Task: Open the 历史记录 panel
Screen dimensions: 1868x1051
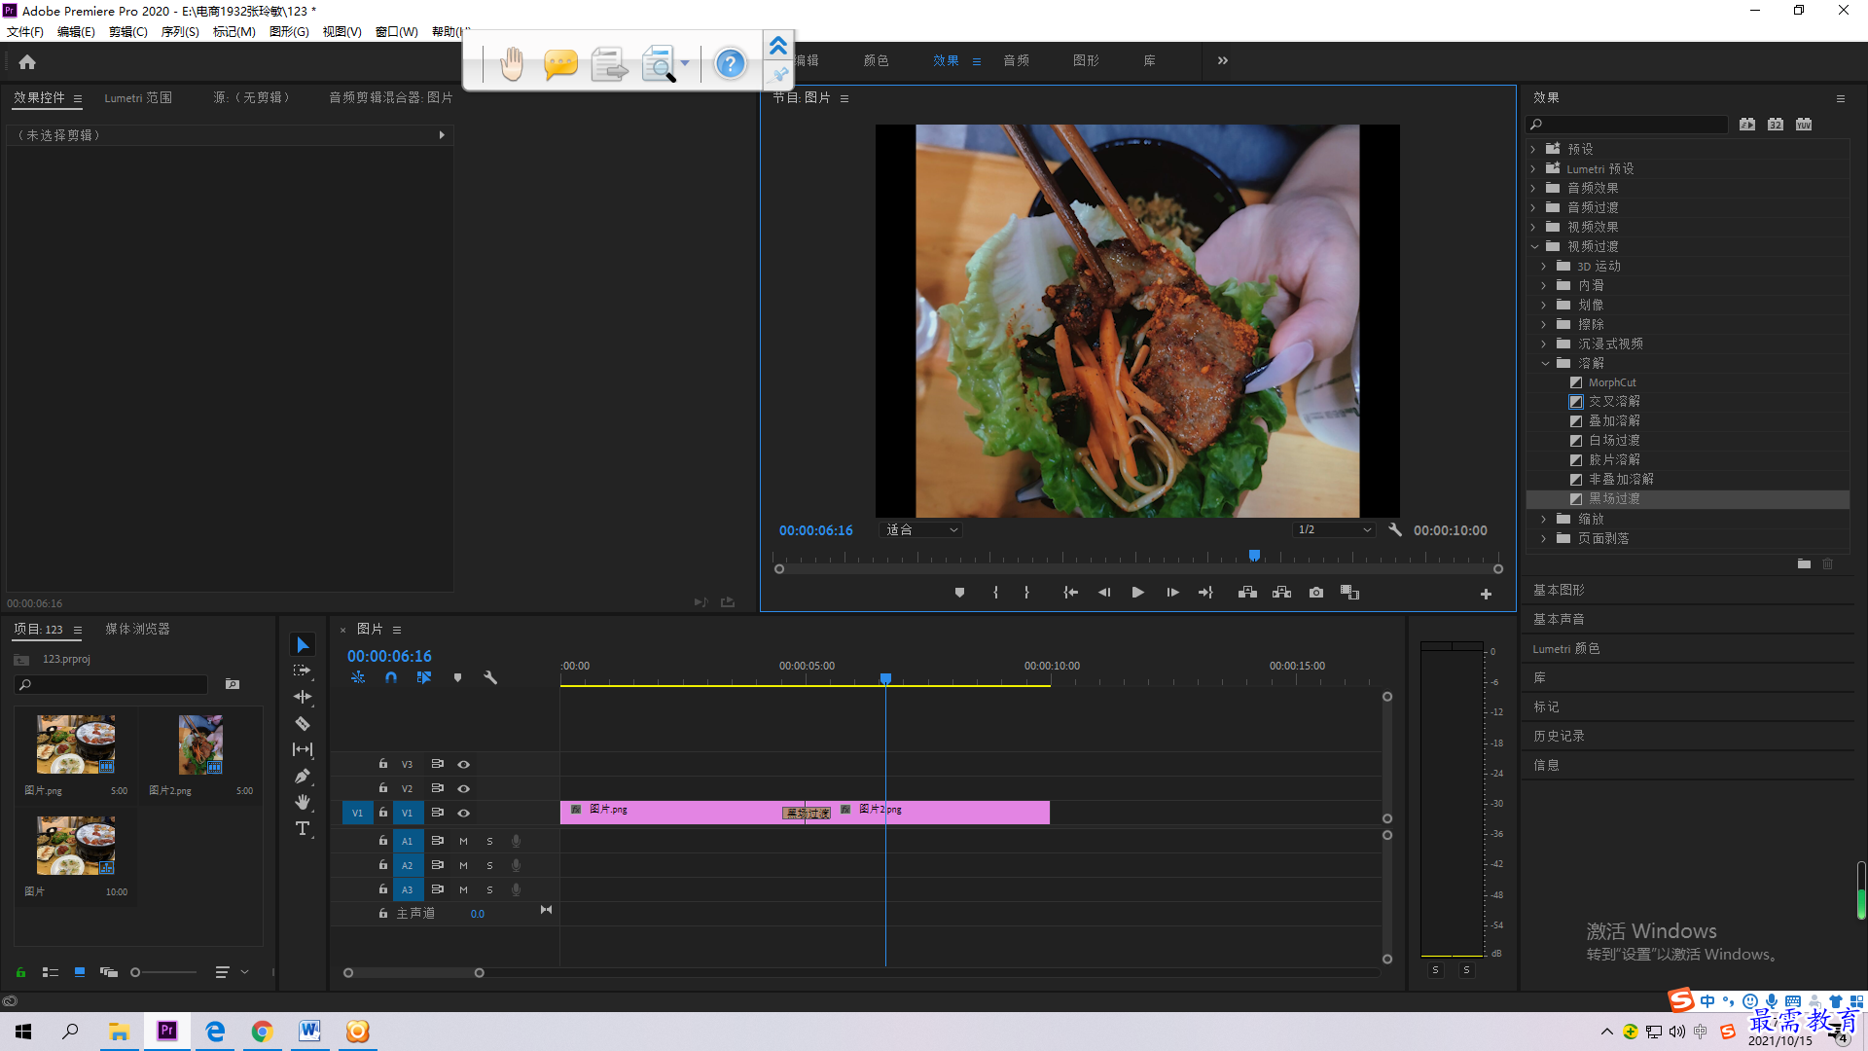Action: (x=1559, y=736)
